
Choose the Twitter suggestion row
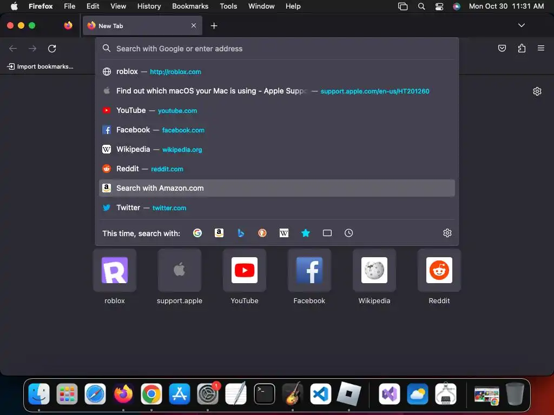(277, 207)
